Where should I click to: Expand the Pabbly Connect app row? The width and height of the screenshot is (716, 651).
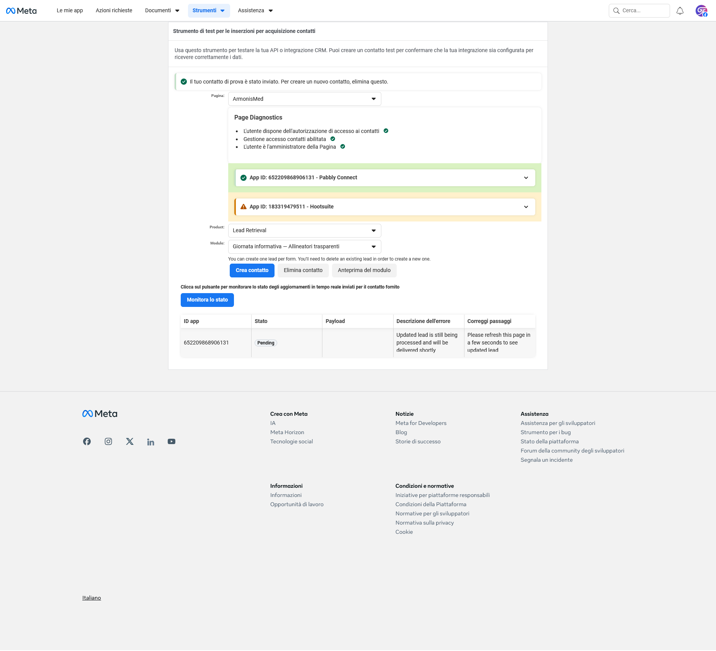pyautogui.click(x=385, y=178)
